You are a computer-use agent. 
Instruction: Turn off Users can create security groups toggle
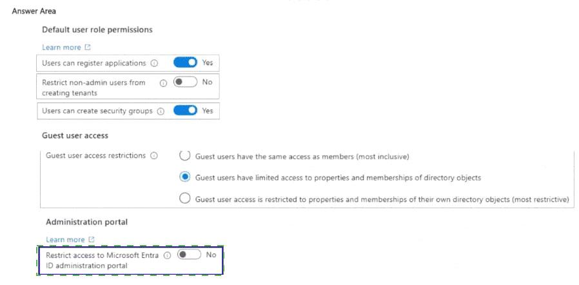pyautogui.click(x=185, y=110)
